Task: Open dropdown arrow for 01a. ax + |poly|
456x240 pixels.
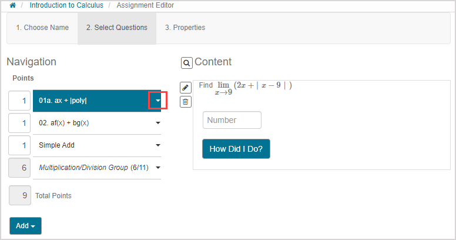Action: click(157, 101)
